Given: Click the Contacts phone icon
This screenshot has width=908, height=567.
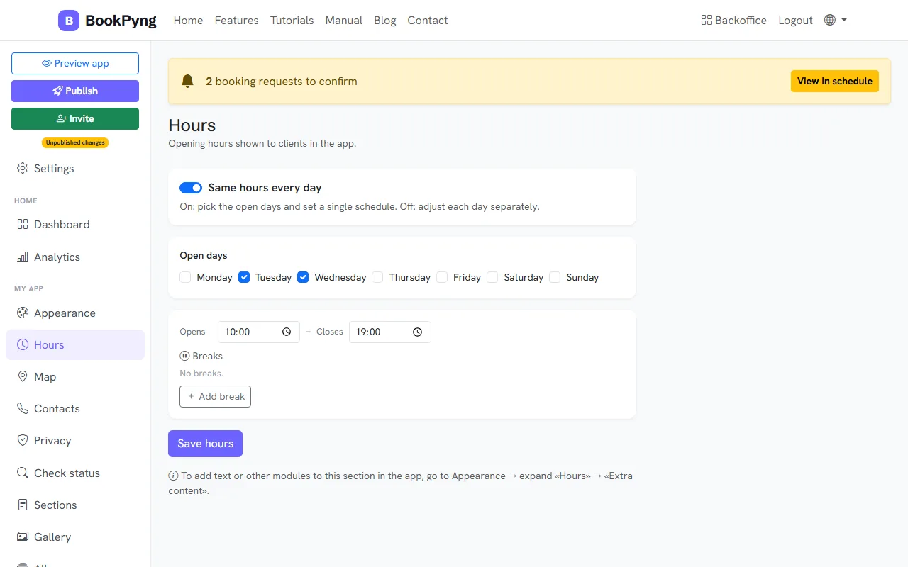Looking at the screenshot, I should tap(23, 408).
